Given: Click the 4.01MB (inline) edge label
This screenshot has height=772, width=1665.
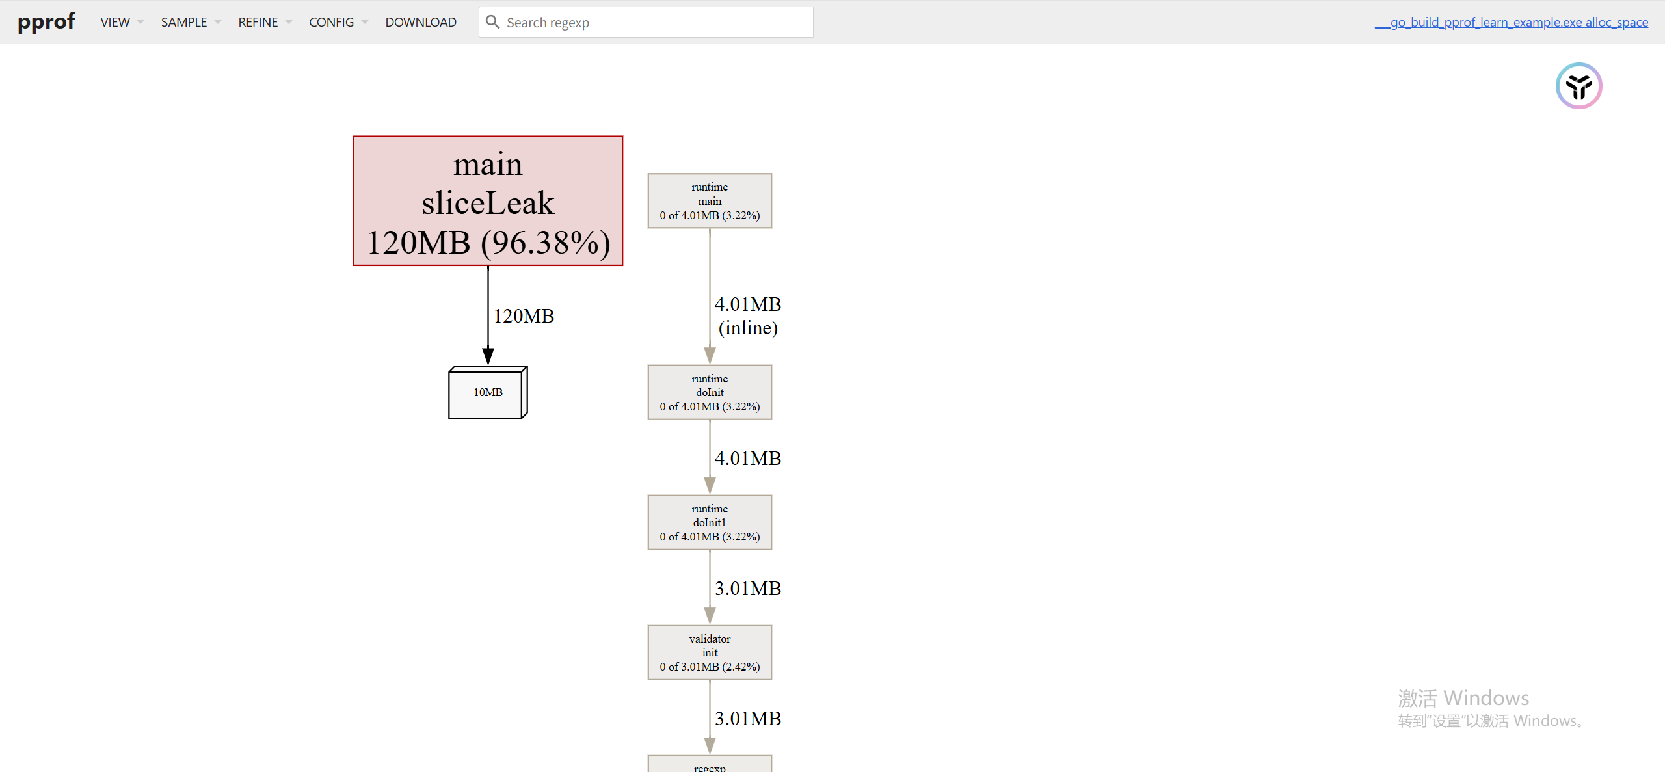Looking at the screenshot, I should (x=748, y=316).
